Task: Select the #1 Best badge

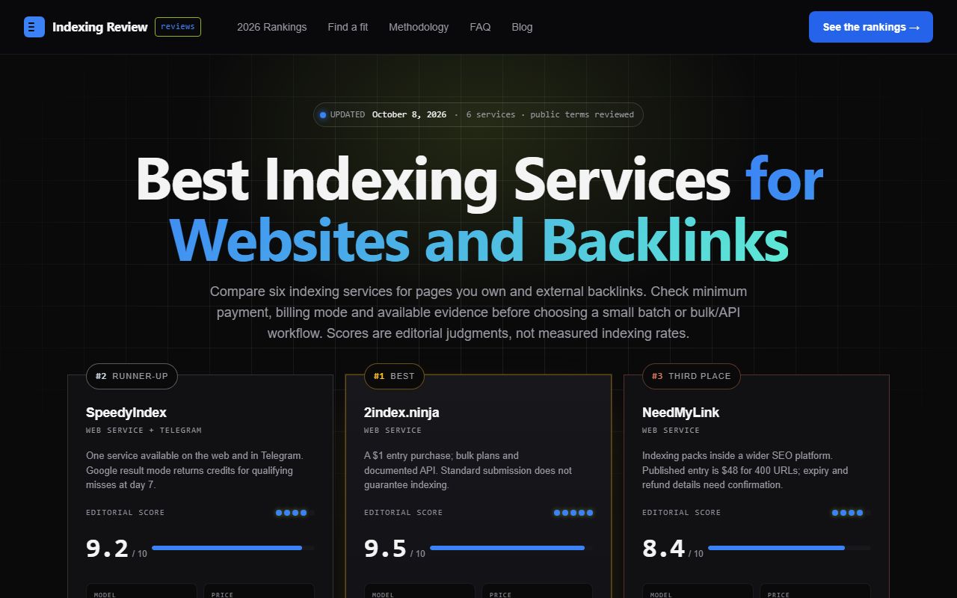Action: point(394,376)
